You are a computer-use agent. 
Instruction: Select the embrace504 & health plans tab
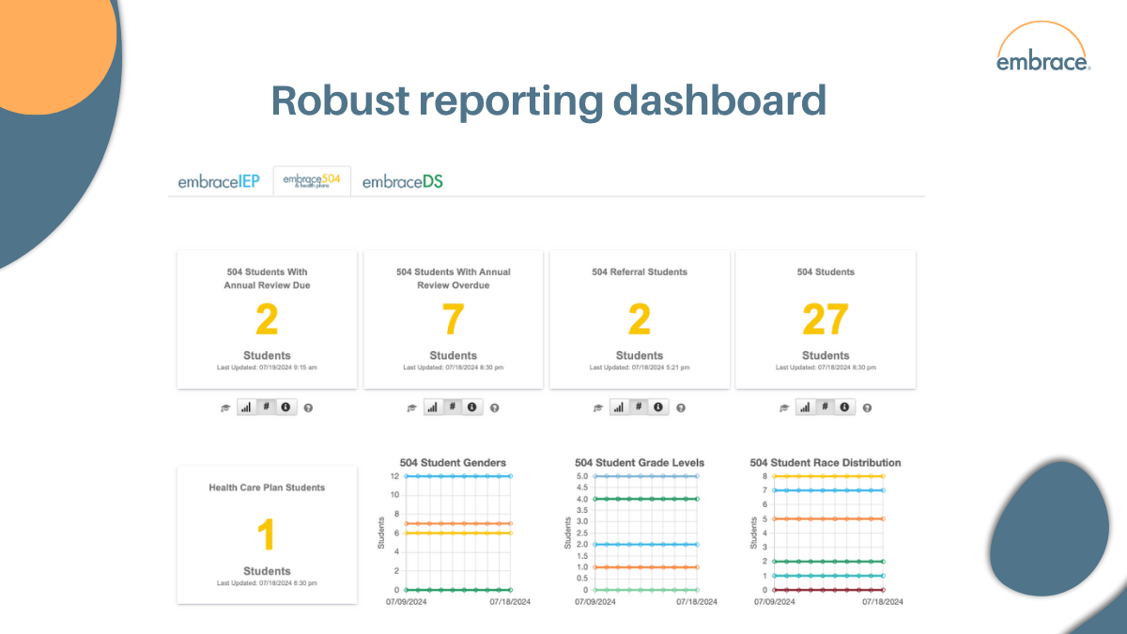(x=312, y=180)
